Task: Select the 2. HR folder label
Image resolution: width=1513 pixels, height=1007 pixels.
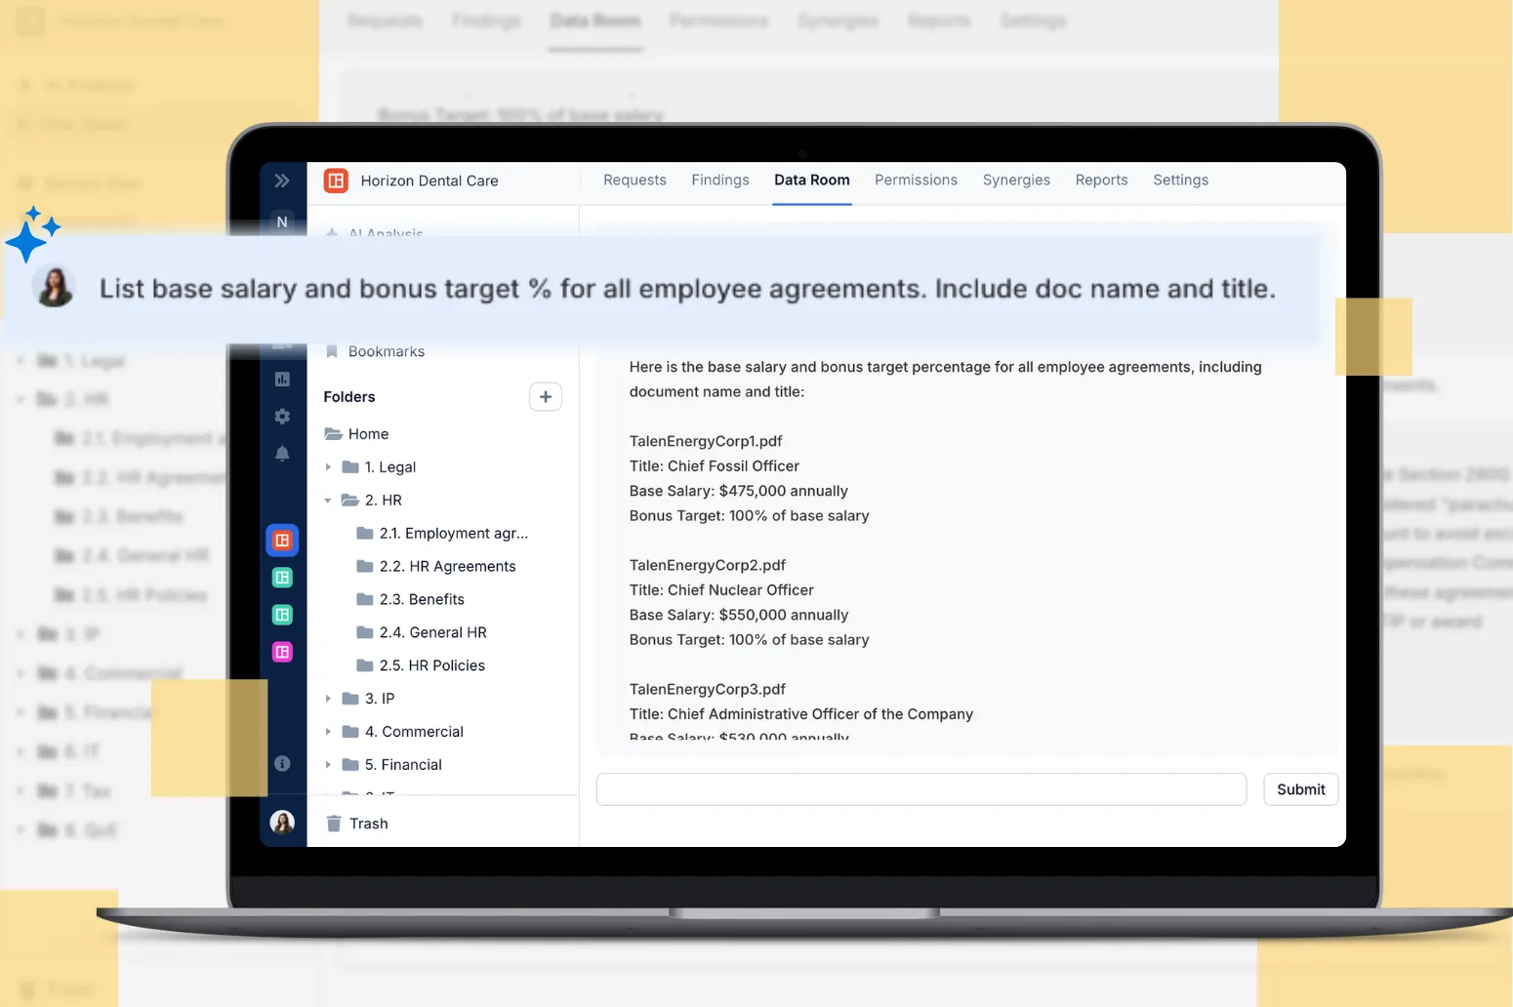Action: (x=384, y=501)
